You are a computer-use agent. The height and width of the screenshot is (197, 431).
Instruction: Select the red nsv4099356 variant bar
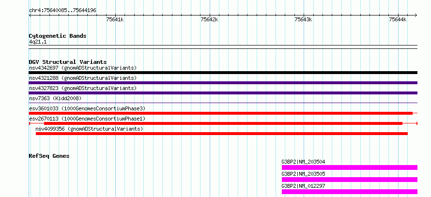221,134
